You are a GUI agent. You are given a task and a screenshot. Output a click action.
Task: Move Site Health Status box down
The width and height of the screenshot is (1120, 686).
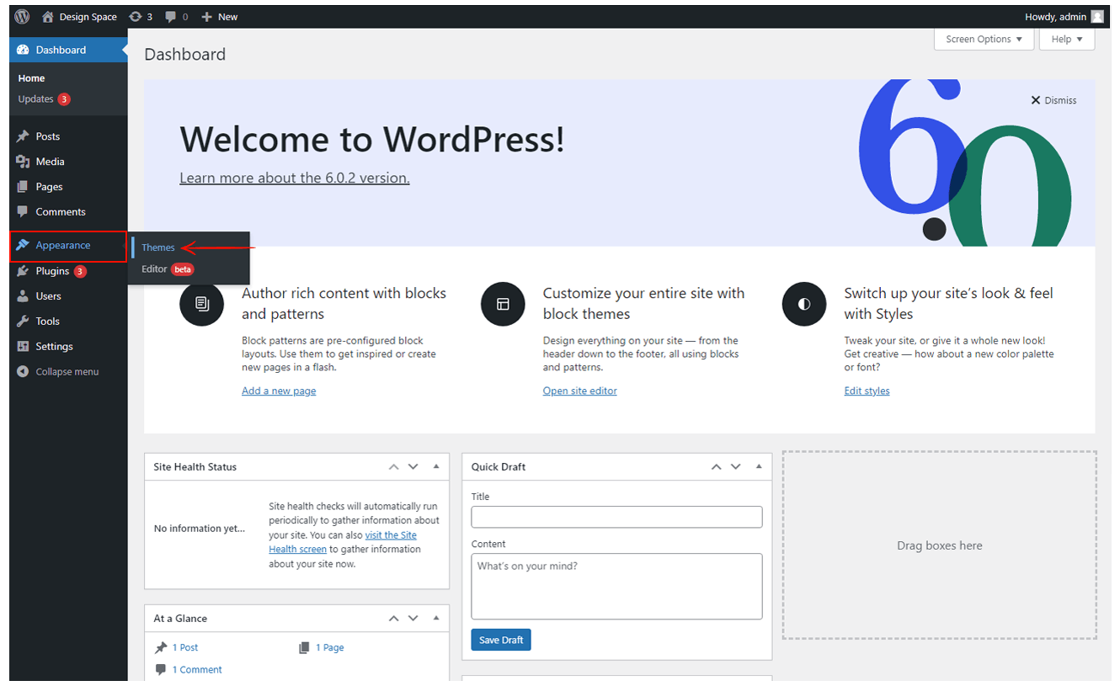[x=413, y=467]
